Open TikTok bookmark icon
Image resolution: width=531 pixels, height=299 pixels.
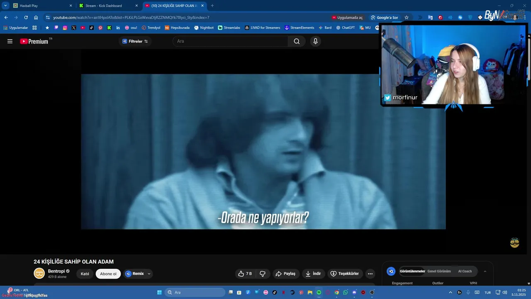point(92,28)
